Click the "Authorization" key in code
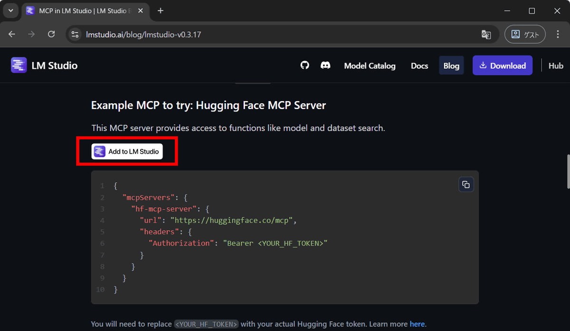570x331 pixels. [181, 243]
